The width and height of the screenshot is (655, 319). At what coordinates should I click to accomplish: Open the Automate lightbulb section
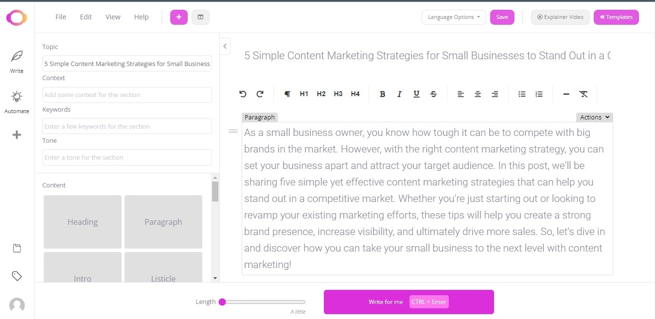(x=17, y=102)
